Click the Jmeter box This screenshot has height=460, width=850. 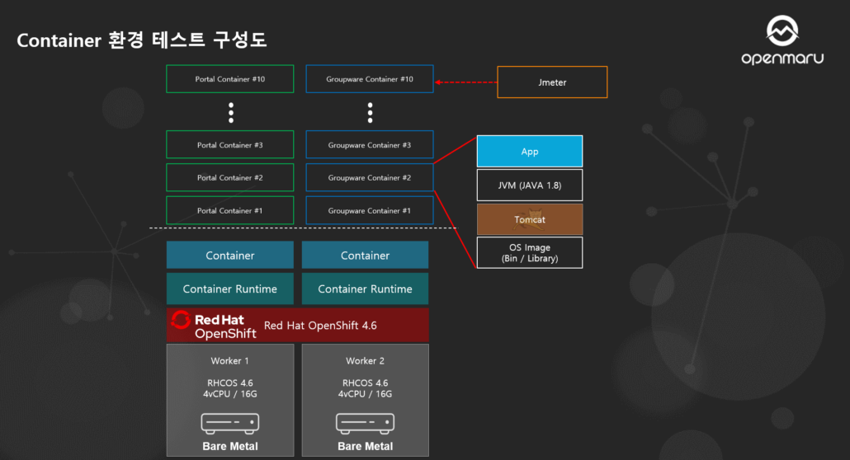pyautogui.click(x=552, y=82)
